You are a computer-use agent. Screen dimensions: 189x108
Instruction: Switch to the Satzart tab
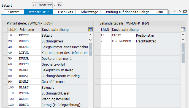point(13,12)
